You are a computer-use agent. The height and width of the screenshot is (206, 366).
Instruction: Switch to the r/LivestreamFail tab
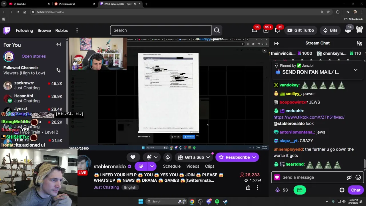pyautogui.click(x=74, y=4)
